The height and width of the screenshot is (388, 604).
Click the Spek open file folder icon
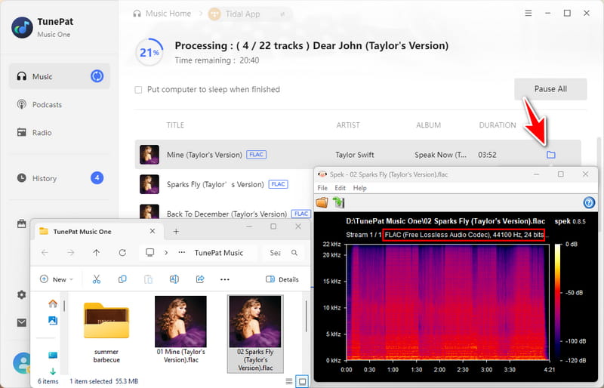point(322,202)
